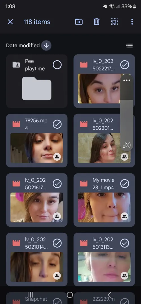The width and height of the screenshot is (141, 304).
Task: Tap the lv_0_2025013113 video thumbnail
Action: tap(104, 267)
